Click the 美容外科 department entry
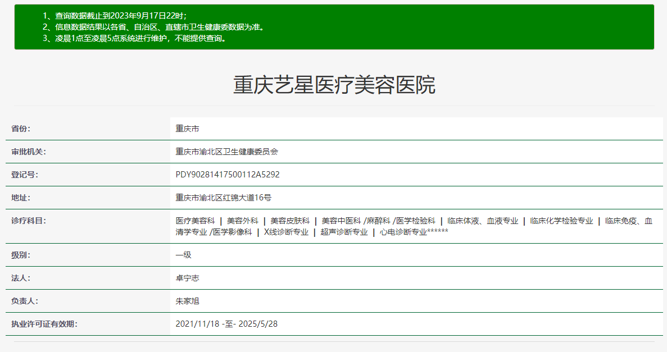The height and width of the screenshot is (352, 667). (242, 221)
